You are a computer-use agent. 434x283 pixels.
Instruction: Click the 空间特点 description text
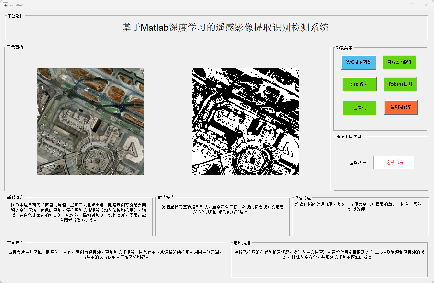[x=116, y=254]
